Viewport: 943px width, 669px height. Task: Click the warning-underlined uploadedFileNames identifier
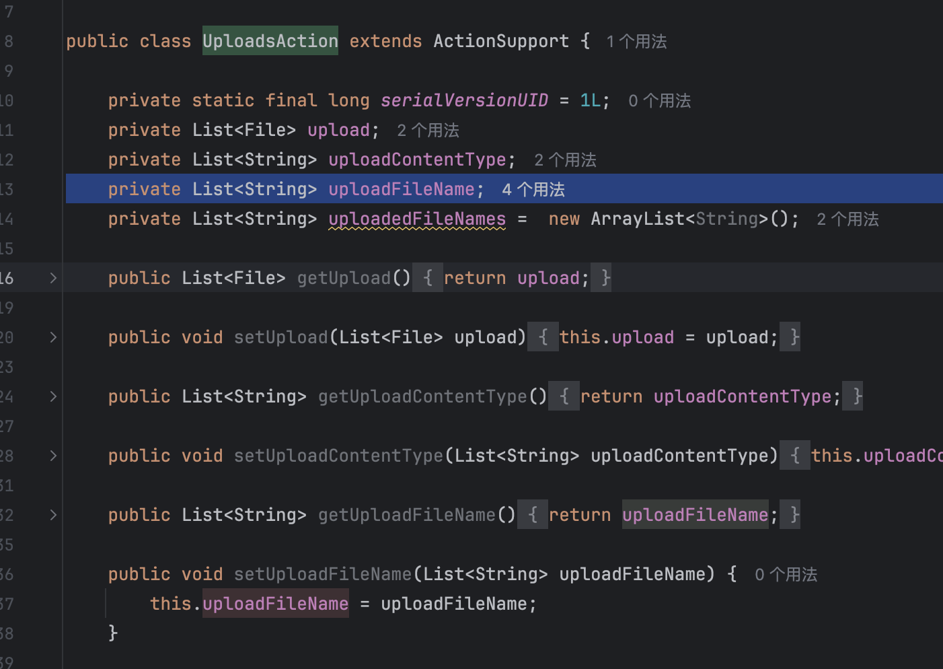pyautogui.click(x=417, y=219)
